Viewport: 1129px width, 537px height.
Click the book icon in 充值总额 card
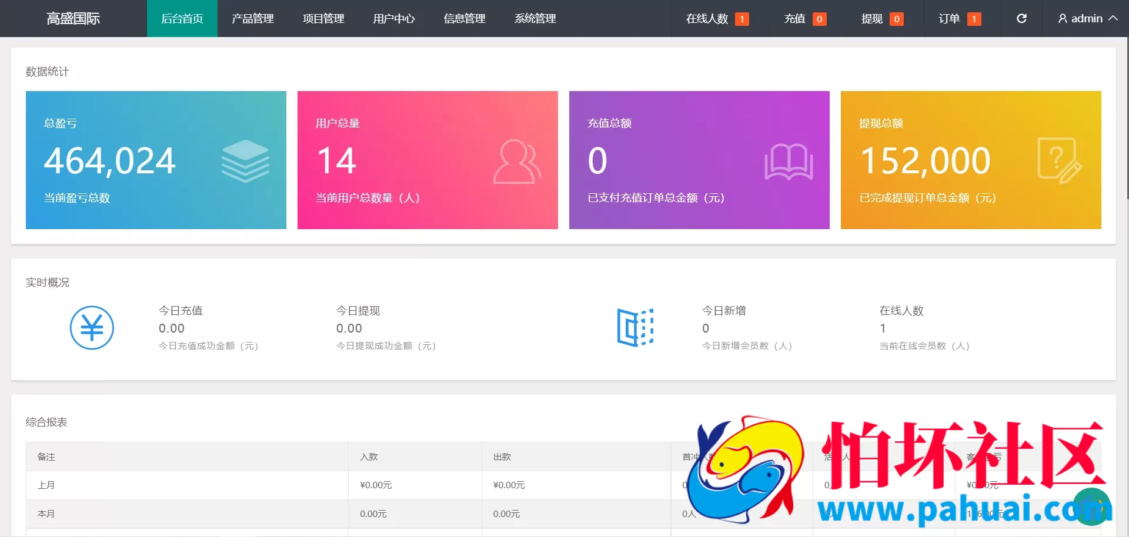pyautogui.click(x=789, y=162)
